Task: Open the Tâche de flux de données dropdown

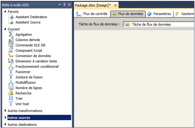Action: pyautogui.click(x=159, y=24)
